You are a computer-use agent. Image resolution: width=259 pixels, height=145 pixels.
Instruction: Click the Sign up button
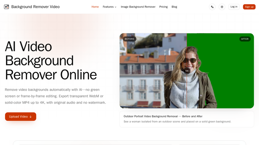pos(249,7)
